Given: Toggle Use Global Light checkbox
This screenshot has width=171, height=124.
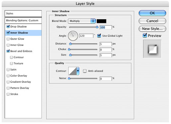Looking at the screenshot, I should [99, 36].
